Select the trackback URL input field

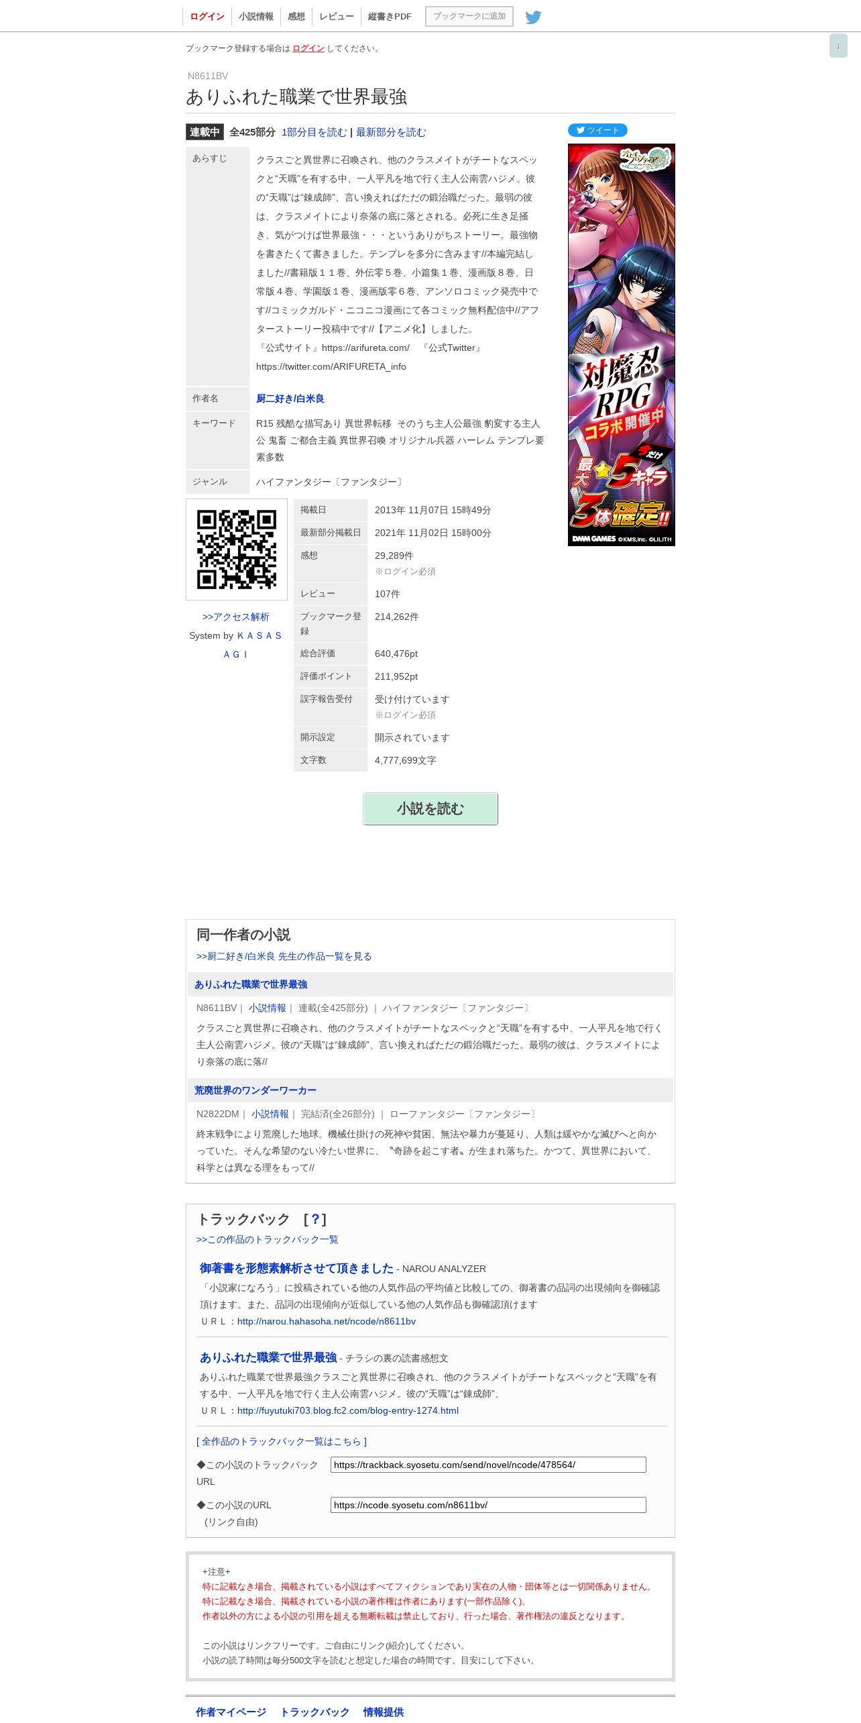point(488,1465)
